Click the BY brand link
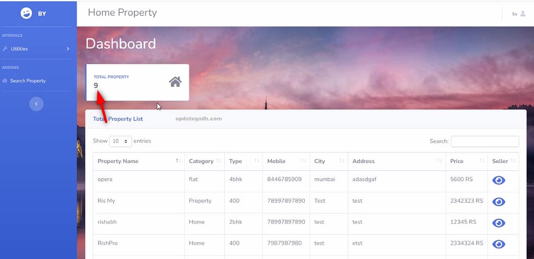Viewport: 534px width, 259px height. click(x=42, y=14)
